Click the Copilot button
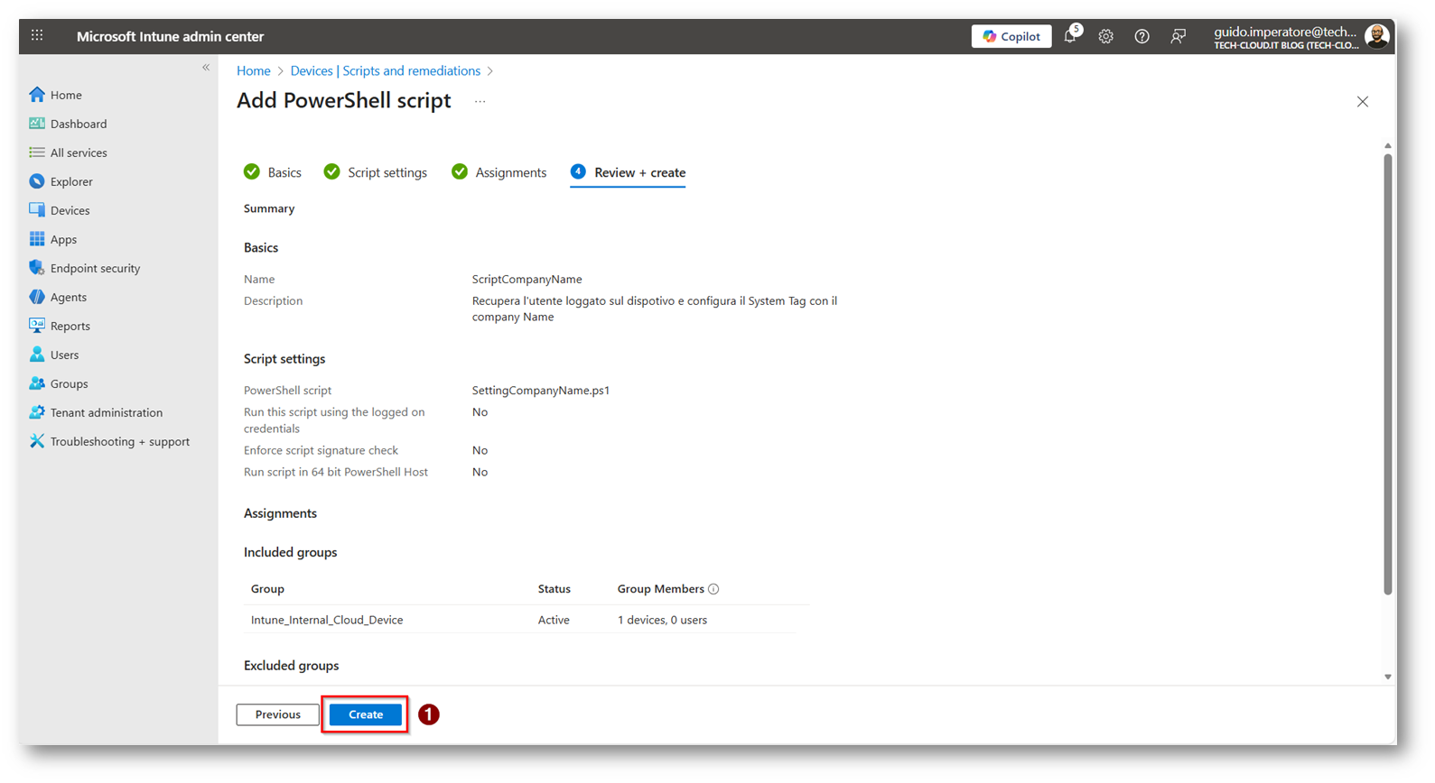Screen dimensions: 1435x783 point(1011,36)
